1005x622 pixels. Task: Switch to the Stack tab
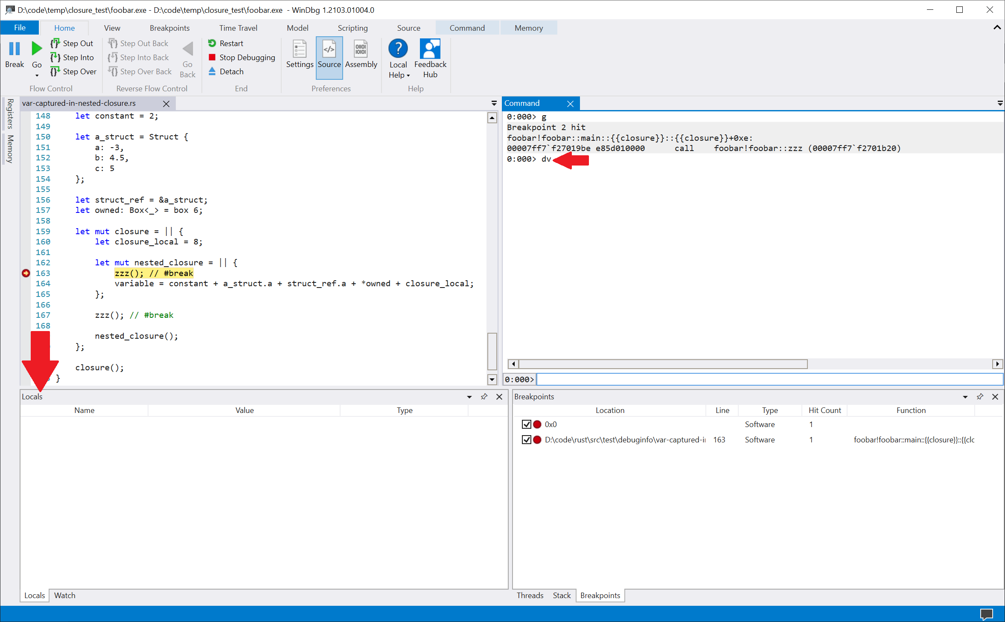562,595
